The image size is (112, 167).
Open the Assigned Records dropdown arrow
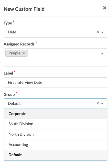(x=102, y=54)
